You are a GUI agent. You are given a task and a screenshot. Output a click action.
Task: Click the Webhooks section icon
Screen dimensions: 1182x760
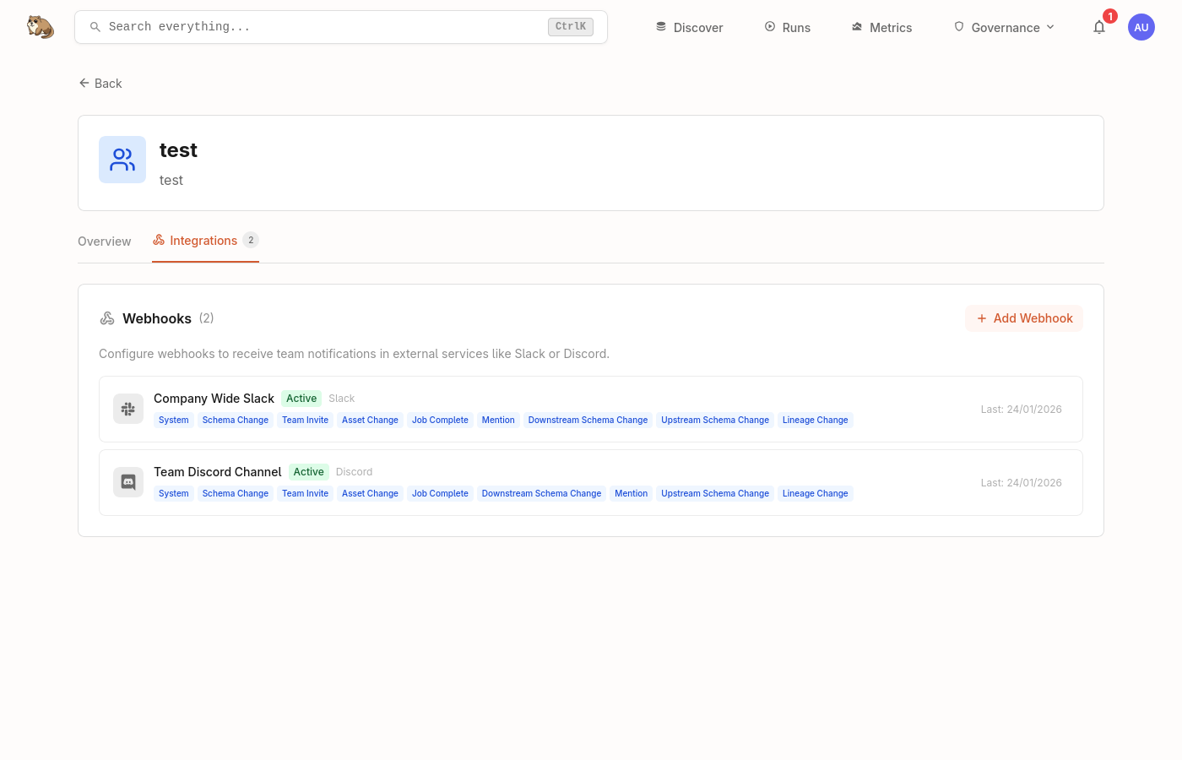pyautogui.click(x=107, y=318)
